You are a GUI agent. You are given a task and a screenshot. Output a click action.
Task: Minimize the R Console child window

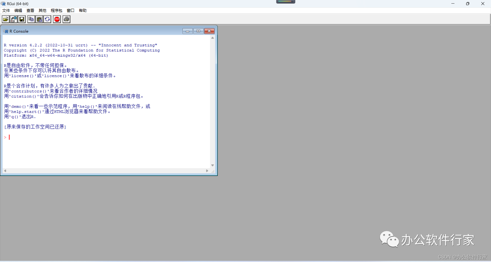[187, 31]
